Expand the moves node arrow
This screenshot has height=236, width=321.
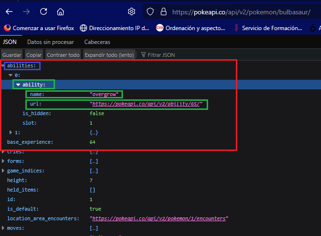[x=3, y=228]
